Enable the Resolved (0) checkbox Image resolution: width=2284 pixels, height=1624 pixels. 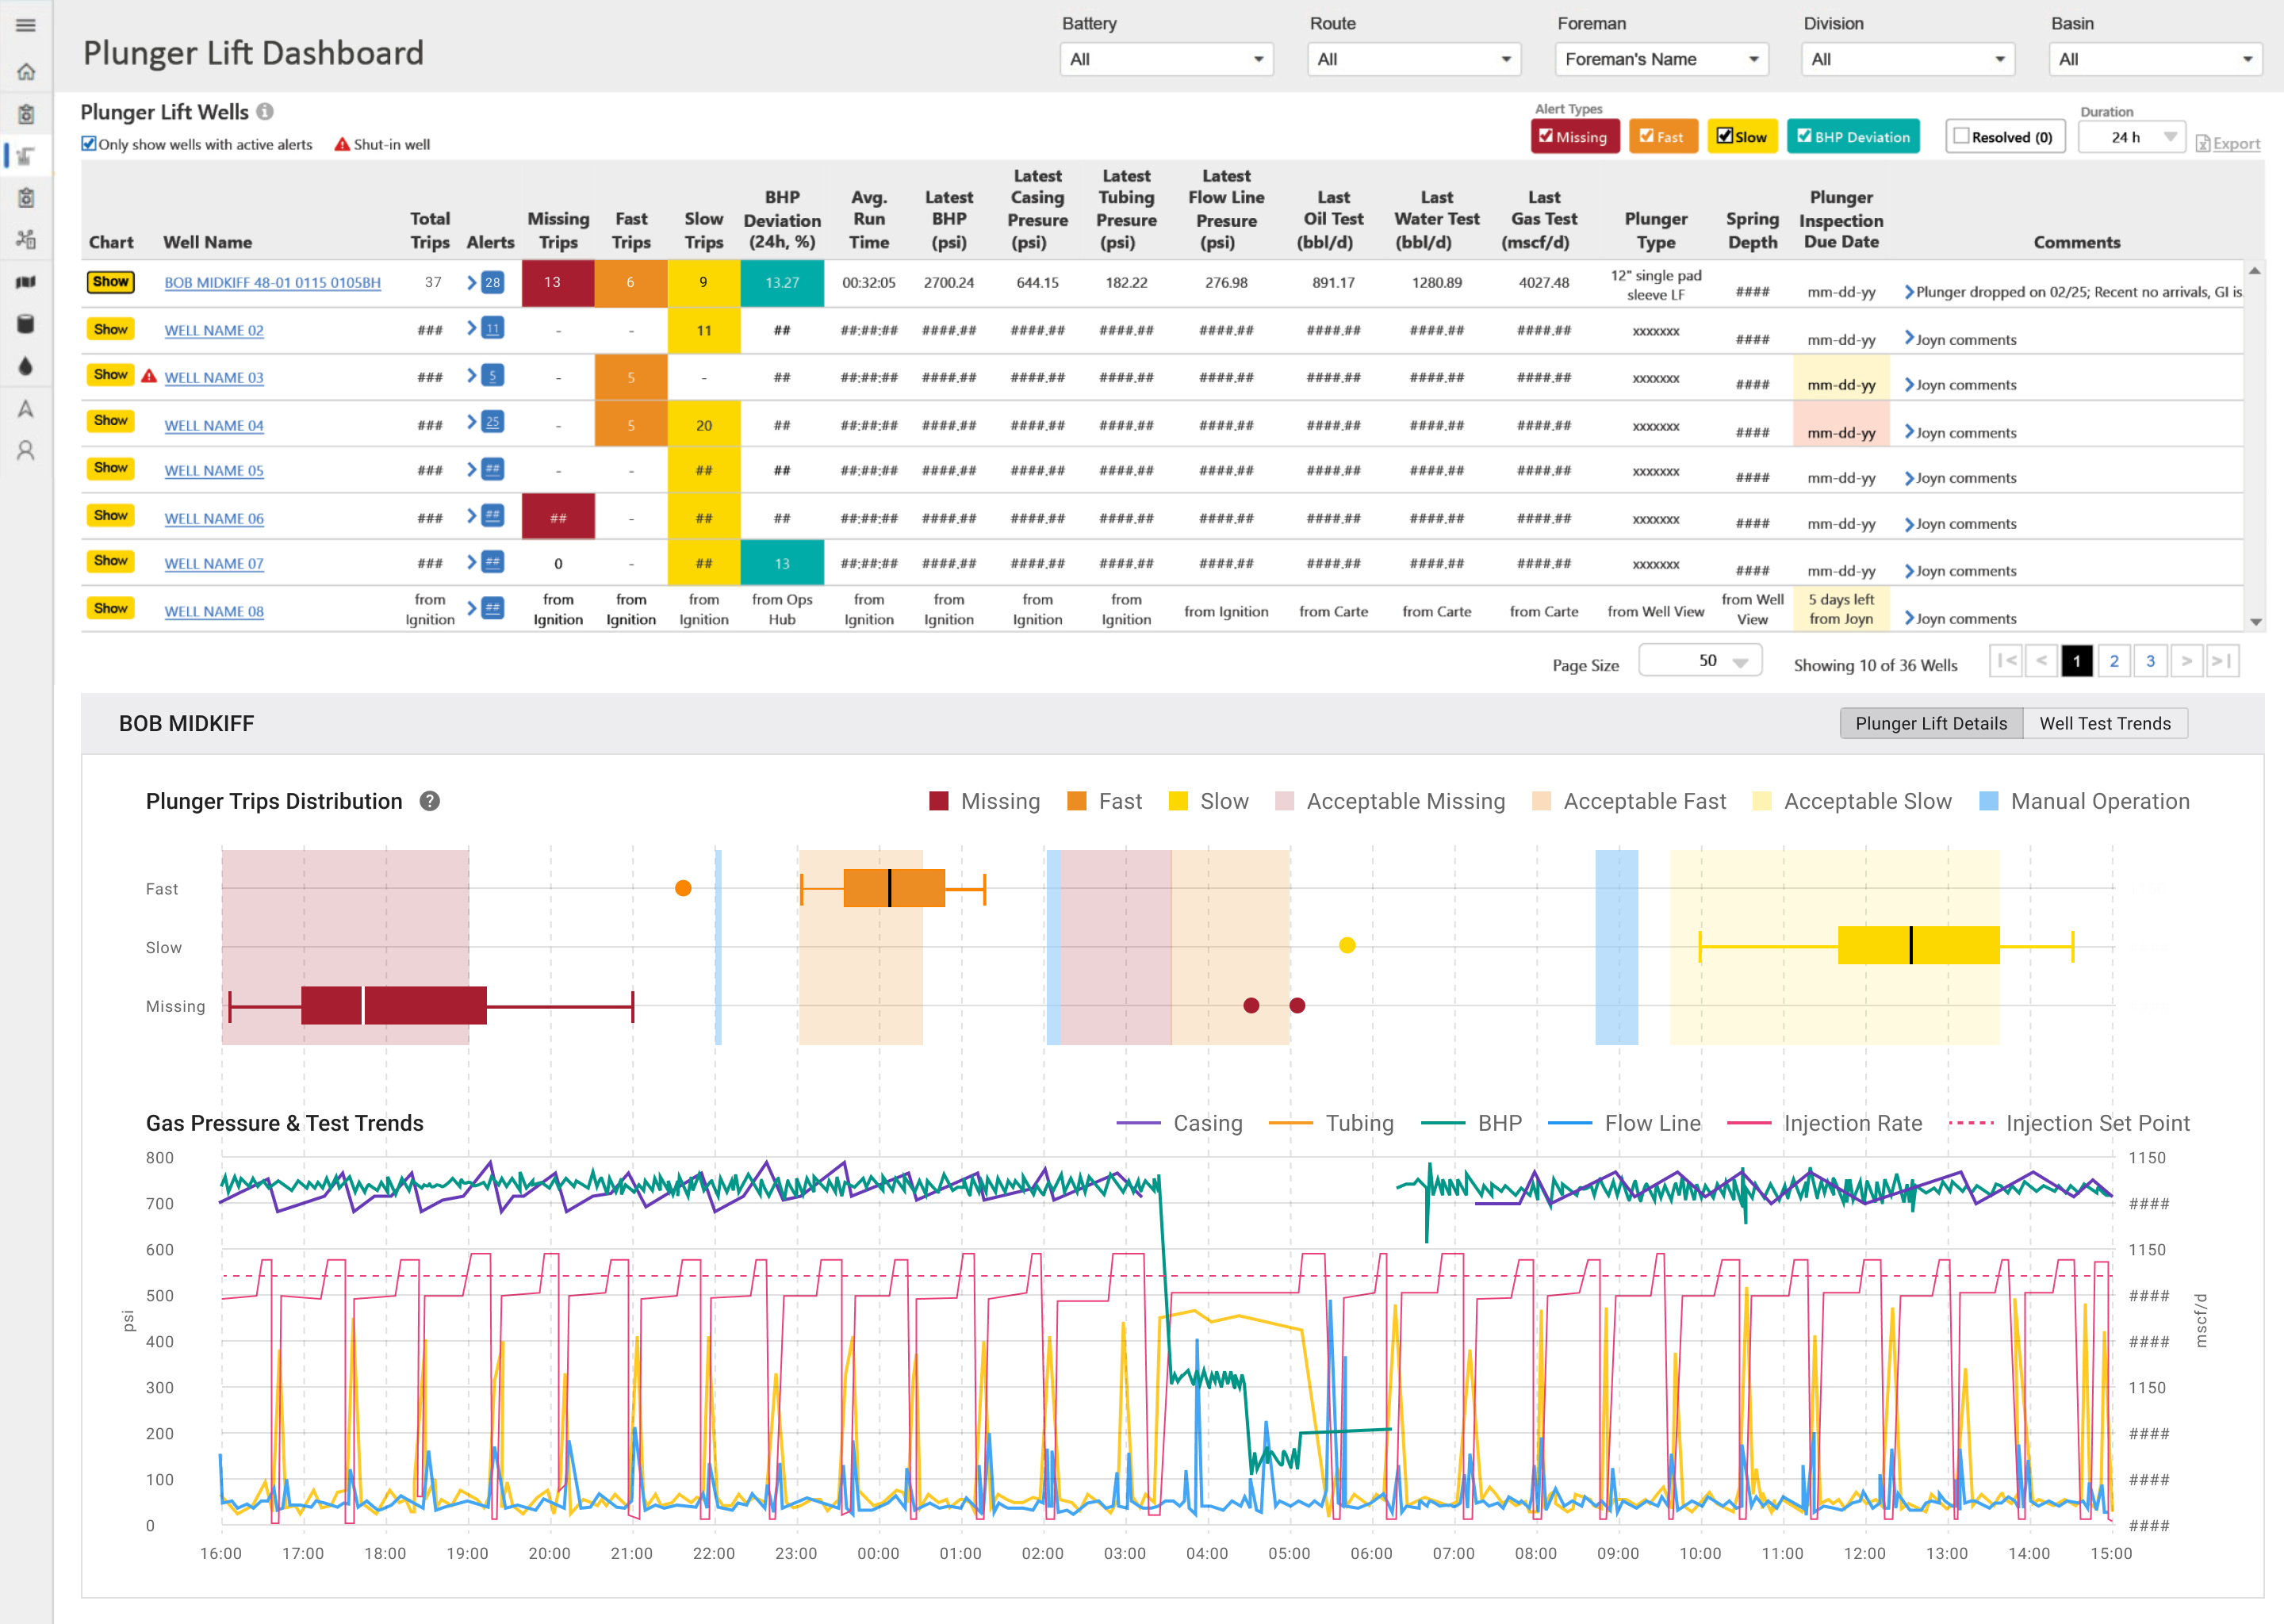coord(1961,136)
